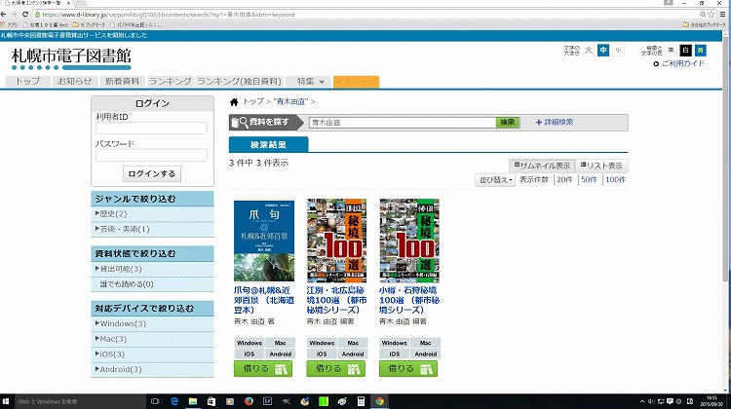Select the white background with black text scheme
Screen dimensions: 731x409
pos(671,51)
